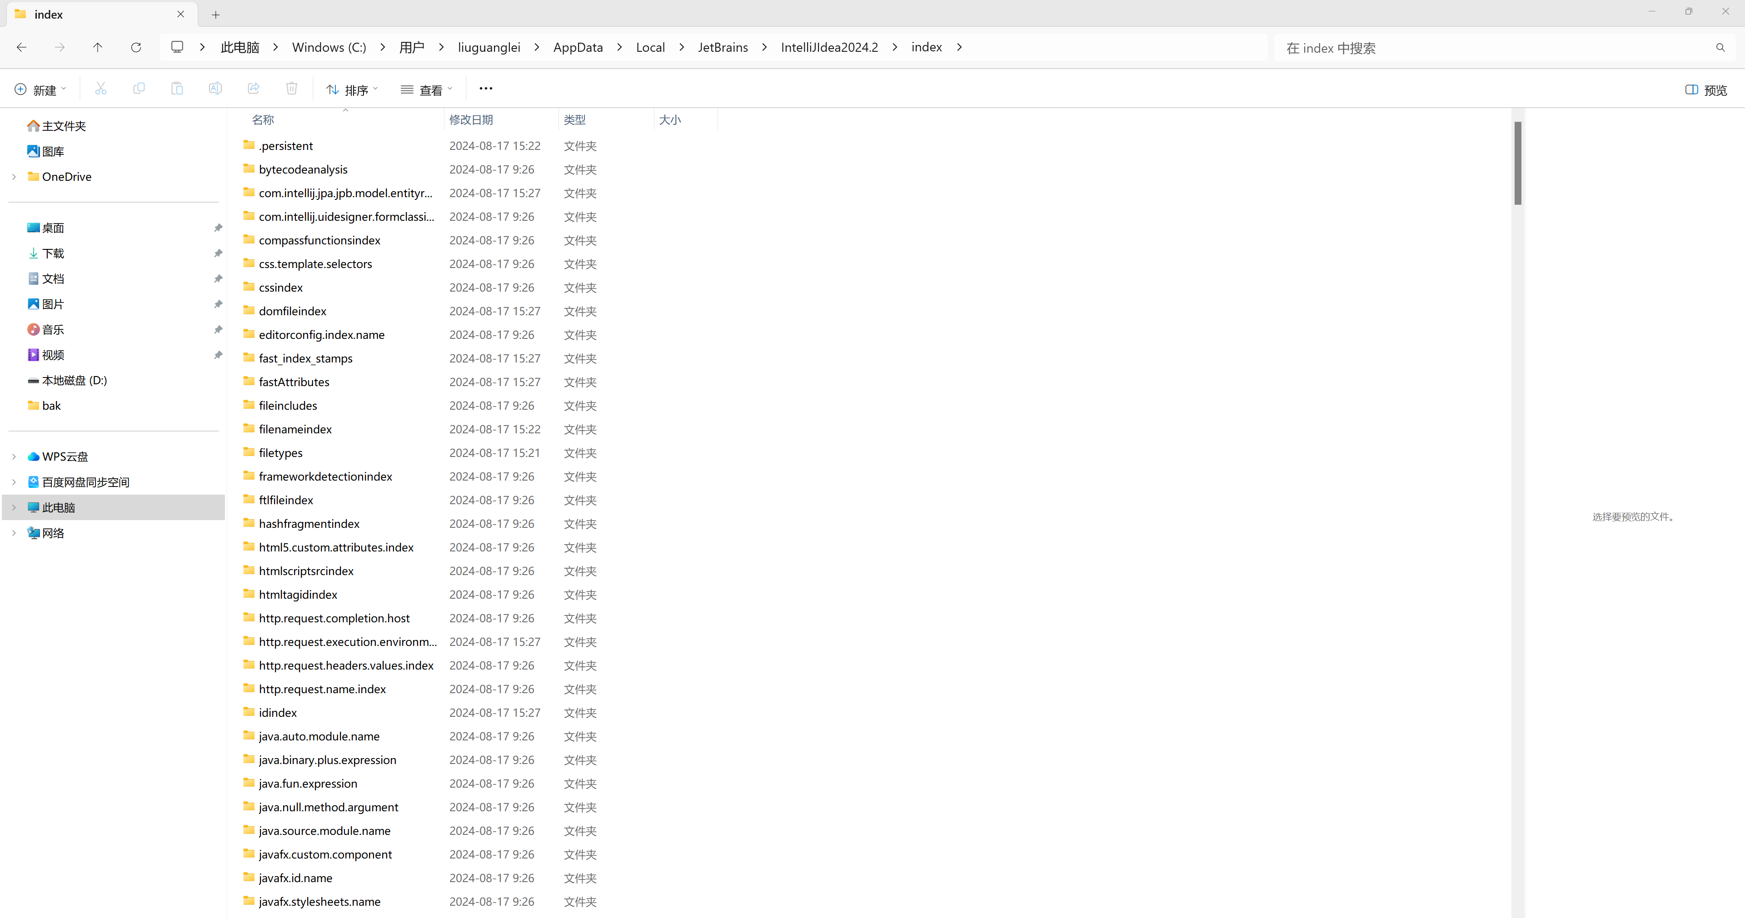Click the Cut scissors icon in toolbar
Image resolution: width=1745 pixels, height=918 pixels.
point(101,89)
